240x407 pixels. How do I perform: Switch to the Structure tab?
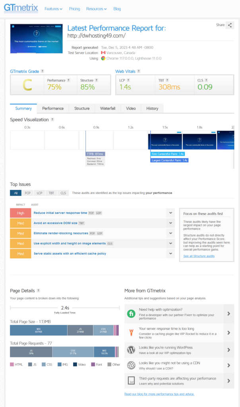(82, 109)
